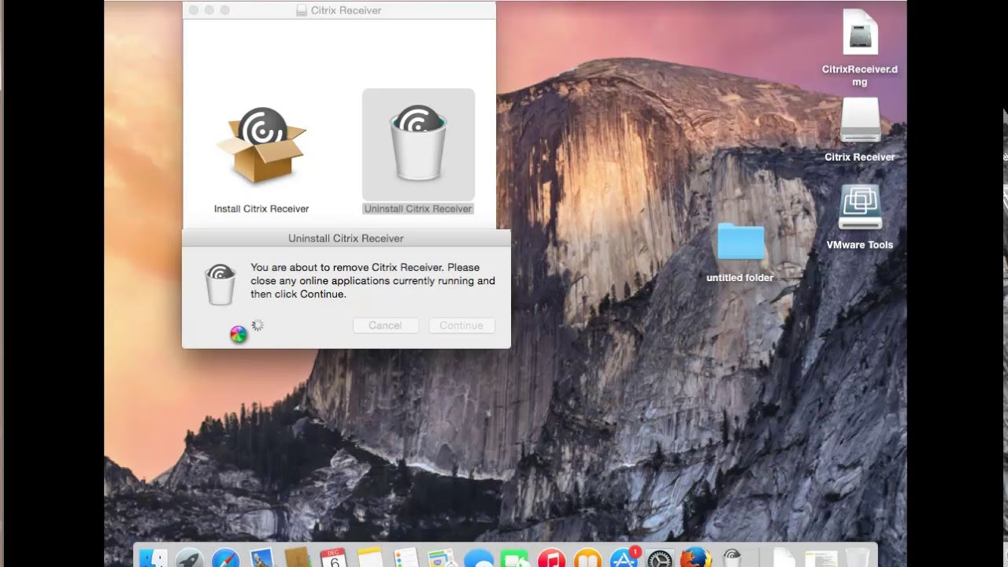Click the 'untitled folder' desktop label

pyautogui.click(x=740, y=278)
